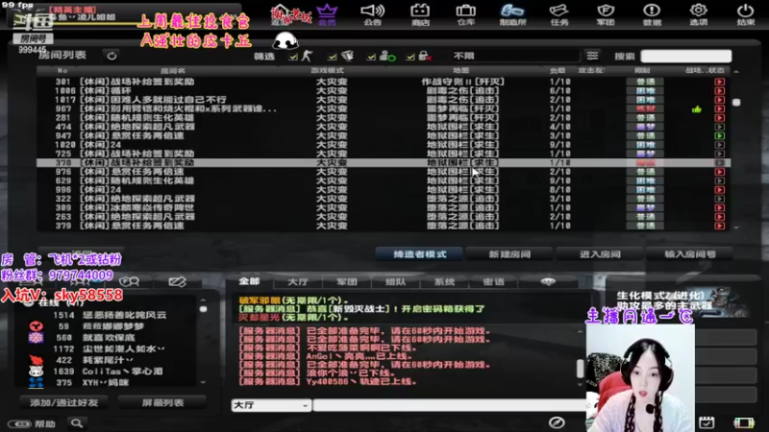Switch to the 密语 whisper chat tab
769x432 pixels.
493,281
